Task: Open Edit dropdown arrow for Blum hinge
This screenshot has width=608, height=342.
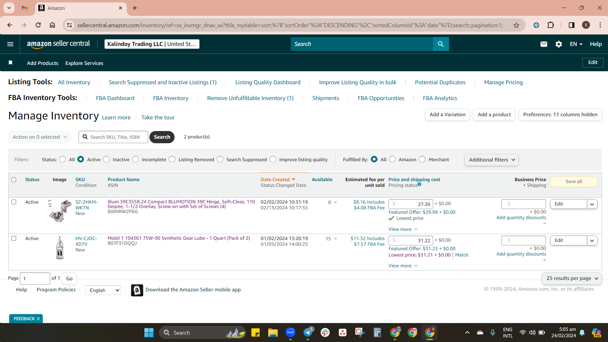Action: click(x=592, y=204)
